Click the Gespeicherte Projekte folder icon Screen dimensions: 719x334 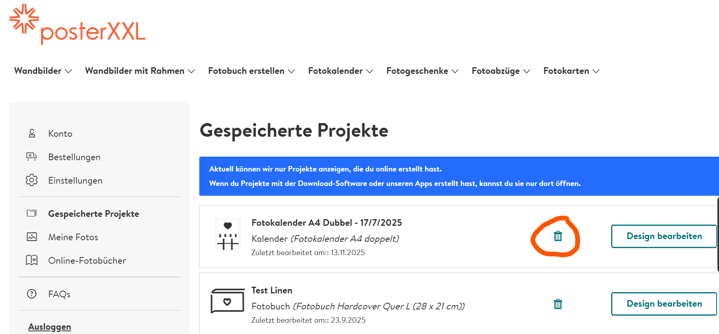pyautogui.click(x=32, y=213)
